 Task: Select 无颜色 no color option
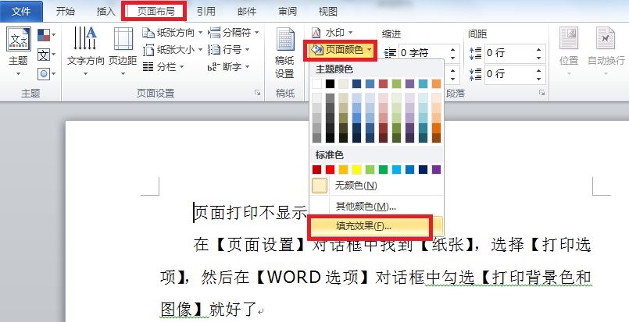(356, 186)
